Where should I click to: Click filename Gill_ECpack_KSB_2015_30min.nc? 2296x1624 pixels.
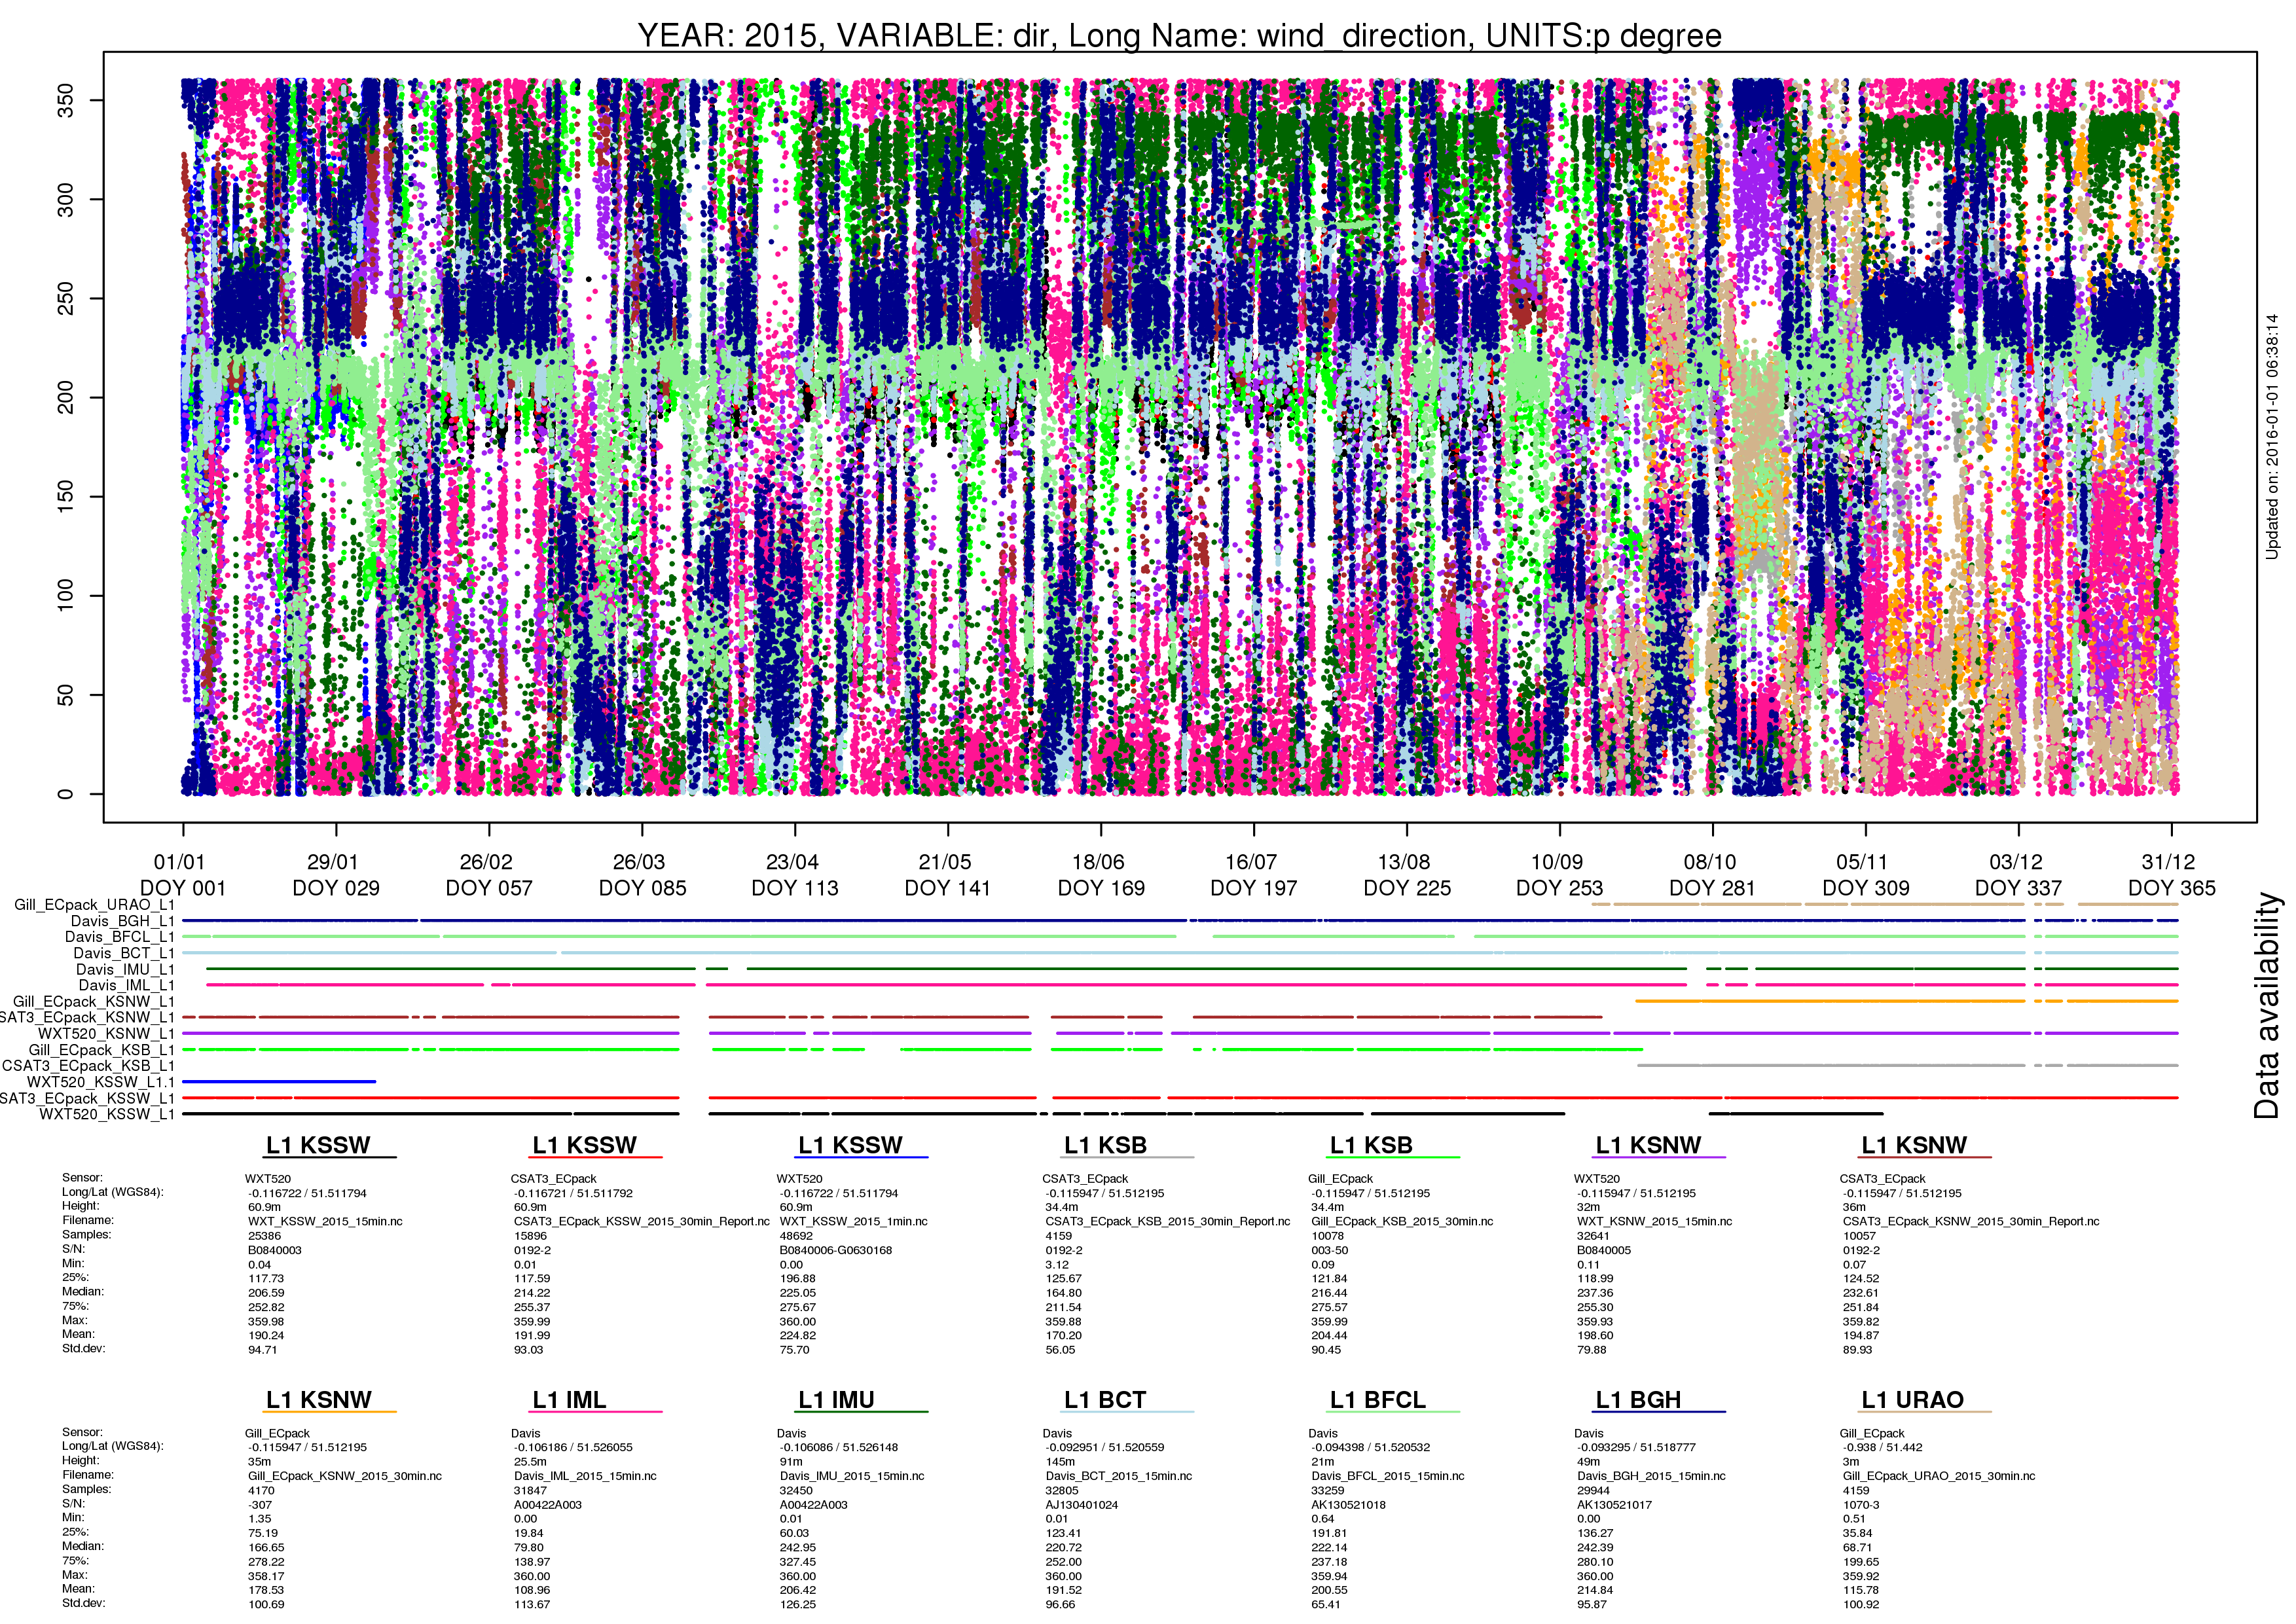1402,1221
